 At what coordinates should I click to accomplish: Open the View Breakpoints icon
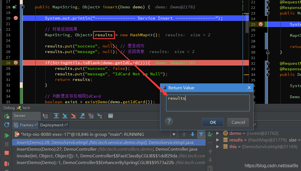coord(7,164)
